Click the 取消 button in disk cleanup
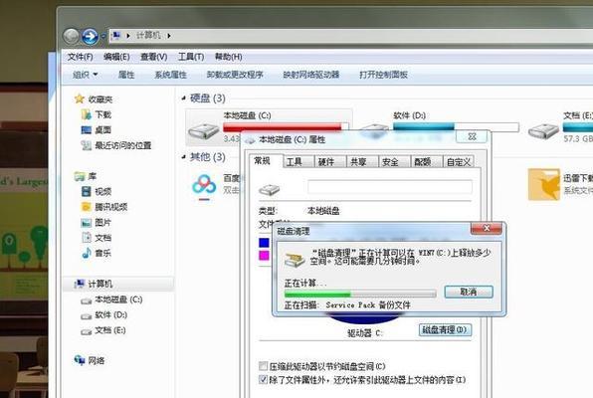 click(469, 292)
